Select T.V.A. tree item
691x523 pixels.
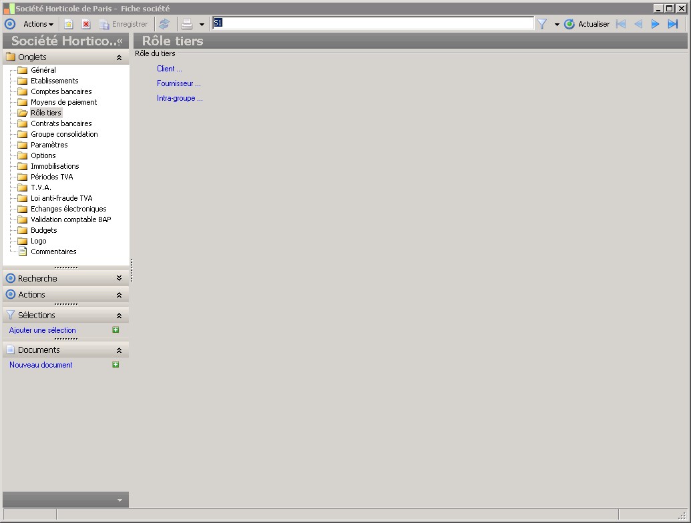pos(41,187)
